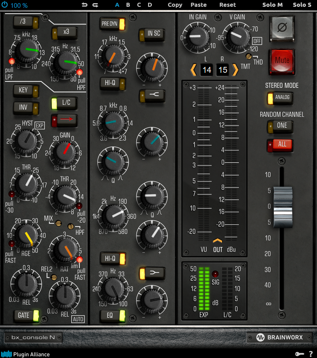Click the plugin power bypass icon
This screenshot has width=317, height=358.
(5, 5)
